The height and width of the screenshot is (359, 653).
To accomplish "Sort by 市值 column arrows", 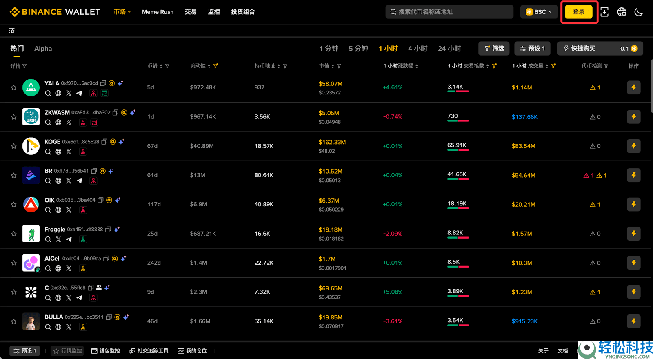I will (x=333, y=66).
